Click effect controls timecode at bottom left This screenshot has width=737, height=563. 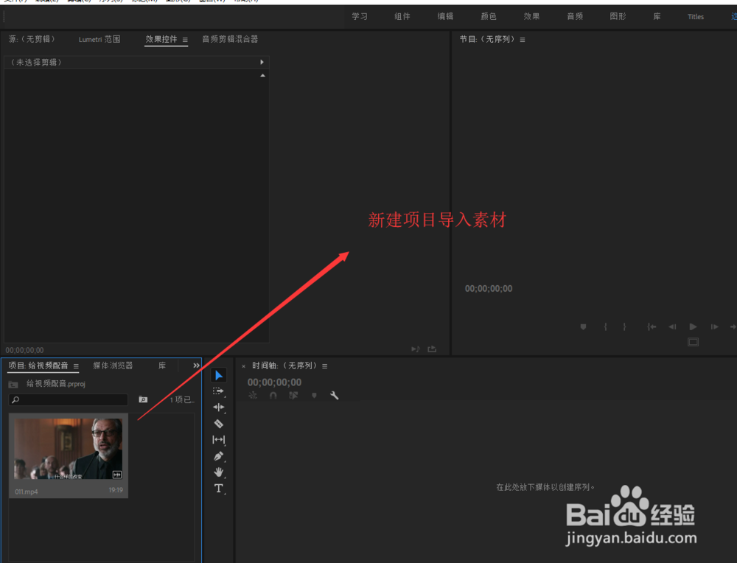[24, 350]
